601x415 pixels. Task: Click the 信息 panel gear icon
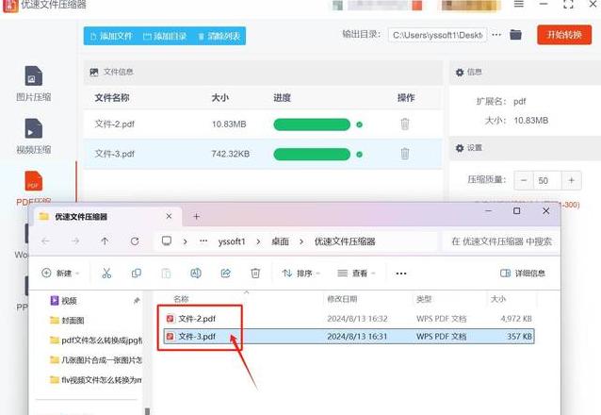460,73
